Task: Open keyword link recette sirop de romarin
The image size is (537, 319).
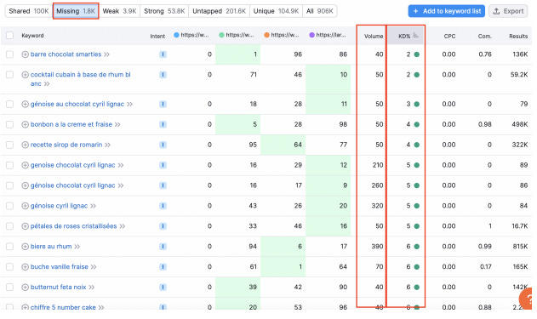Action: coord(66,145)
